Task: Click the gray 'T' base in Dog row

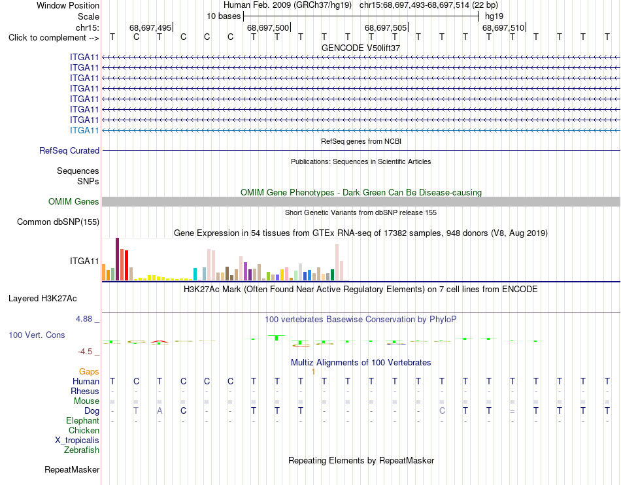Action: pyautogui.click(x=136, y=411)
